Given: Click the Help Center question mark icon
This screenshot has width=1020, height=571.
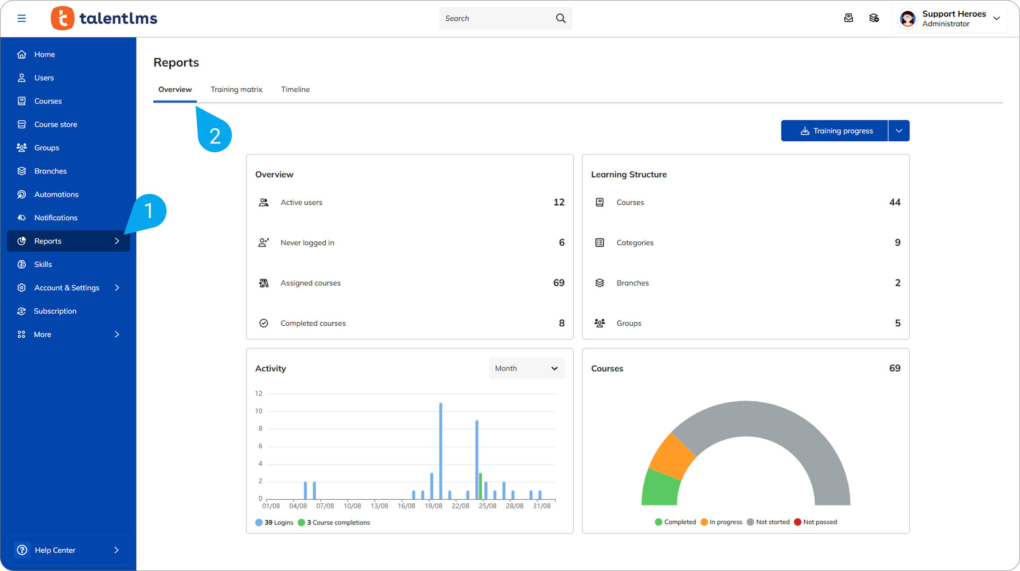Looking at the screenshot, I should [x=22, y=550].
